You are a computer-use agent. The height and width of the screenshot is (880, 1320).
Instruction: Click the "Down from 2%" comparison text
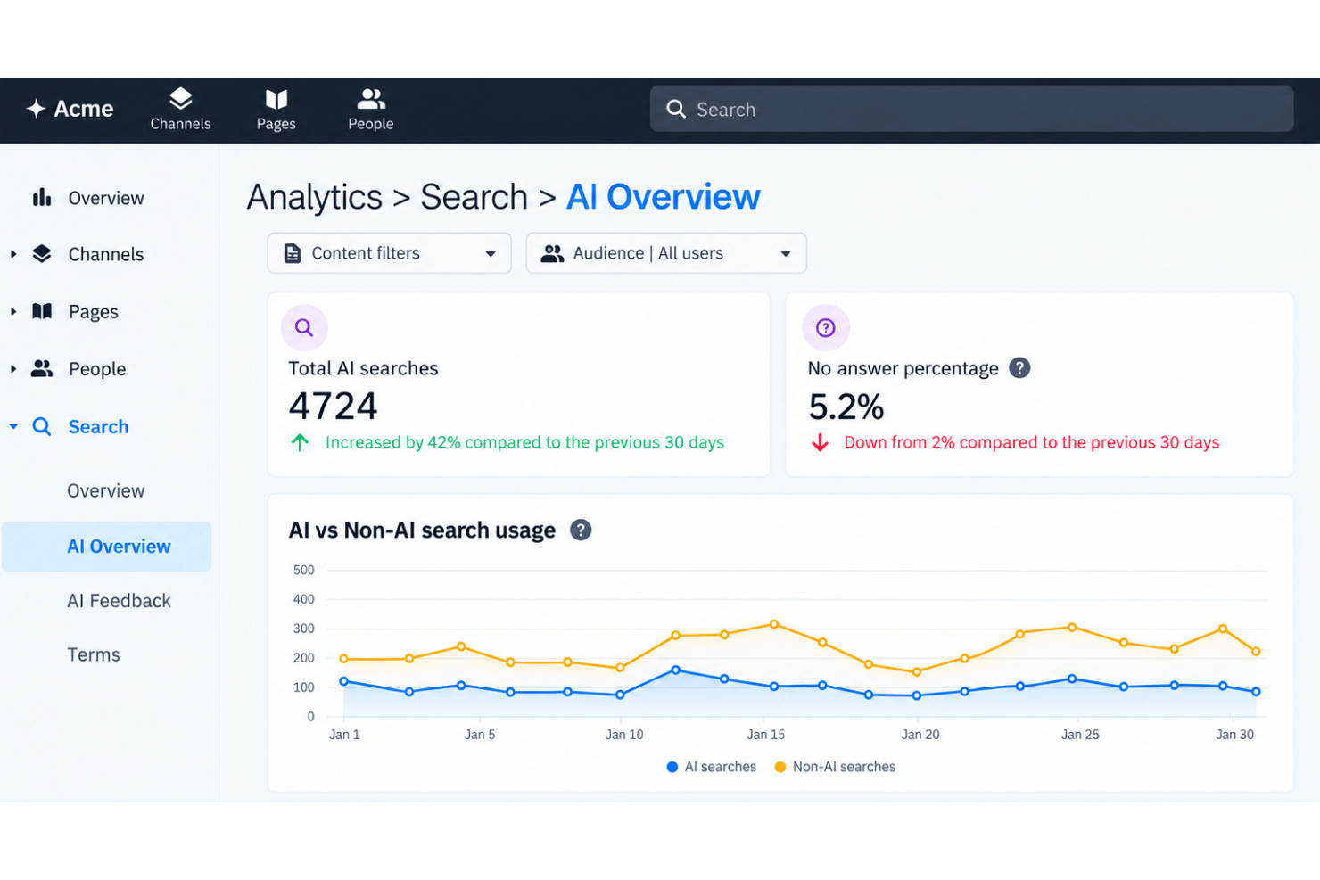[x=1031, y=442]
